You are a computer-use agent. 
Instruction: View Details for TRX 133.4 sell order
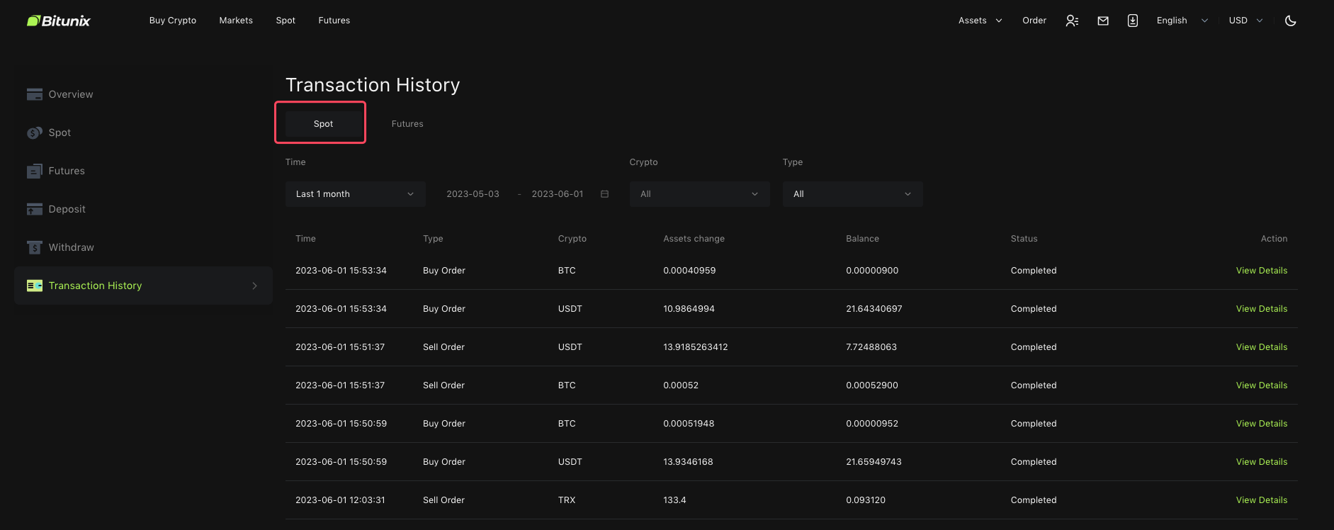click(1262, 500)
